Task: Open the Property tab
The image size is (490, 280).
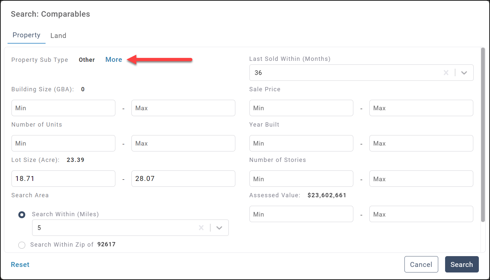Action: tap(27, 35)
